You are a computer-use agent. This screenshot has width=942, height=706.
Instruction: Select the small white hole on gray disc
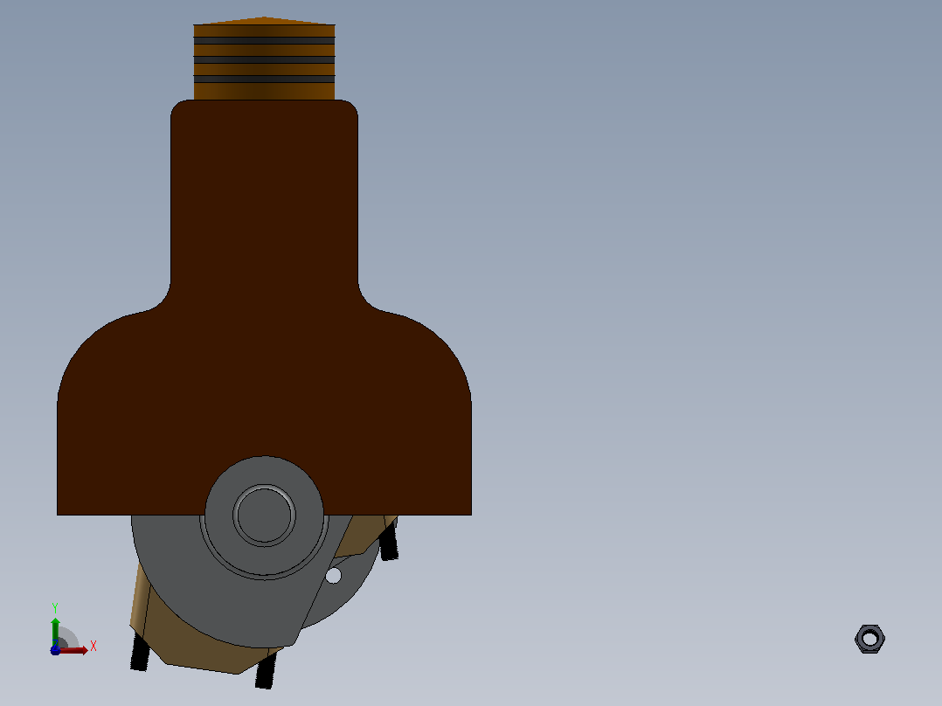(x=334, y=576)
